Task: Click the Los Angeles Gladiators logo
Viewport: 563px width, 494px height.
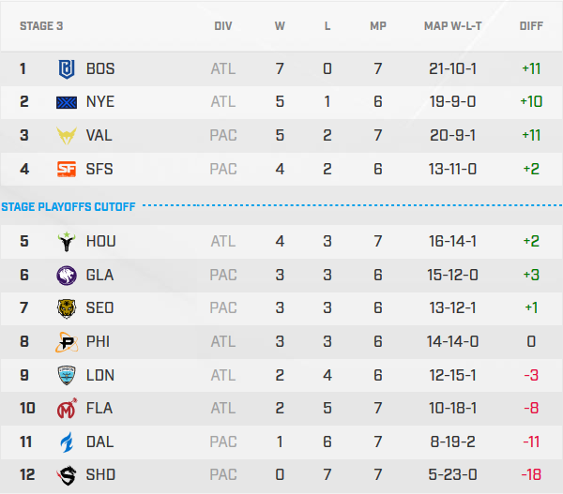Action: 67,275
